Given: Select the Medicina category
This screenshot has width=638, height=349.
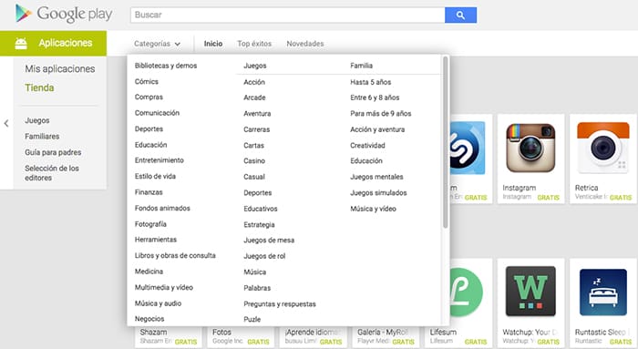Looking at the screenshot, I should coord(149,272).
